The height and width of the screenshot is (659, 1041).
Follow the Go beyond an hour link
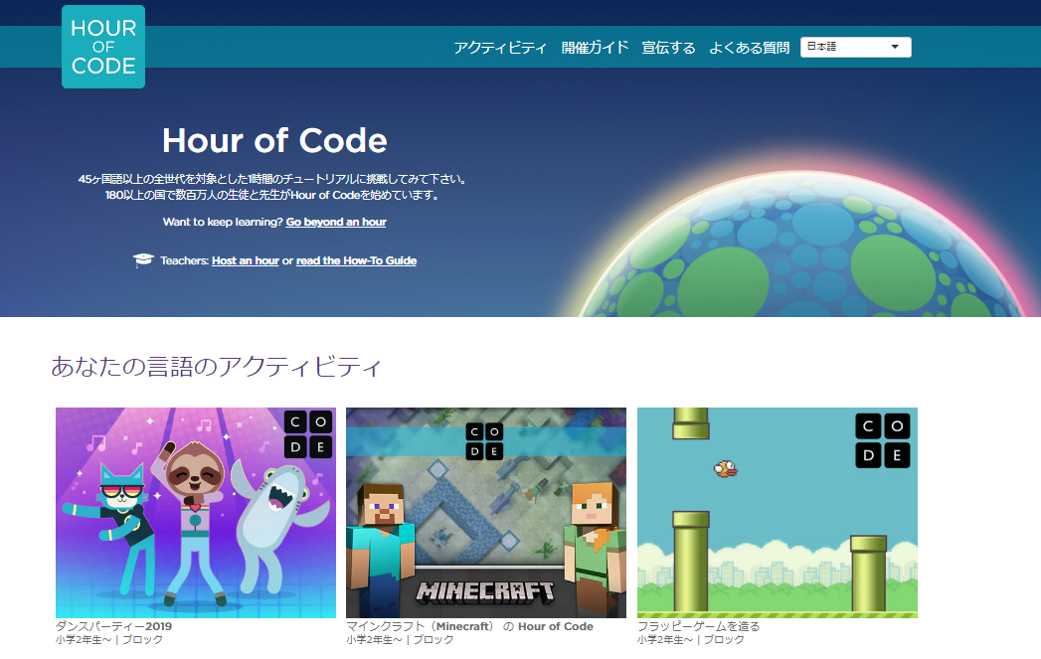pyautogui.click(x=336, y=222)
